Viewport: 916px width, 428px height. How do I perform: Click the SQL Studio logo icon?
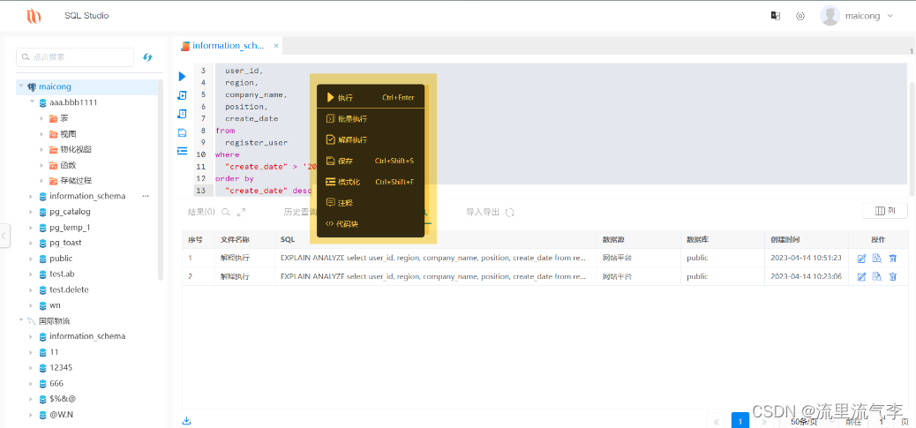(34, 16)
